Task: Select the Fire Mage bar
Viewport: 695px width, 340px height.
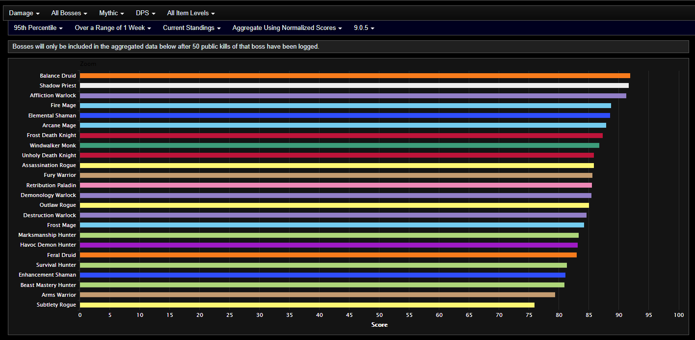Action: click(346, 106)
